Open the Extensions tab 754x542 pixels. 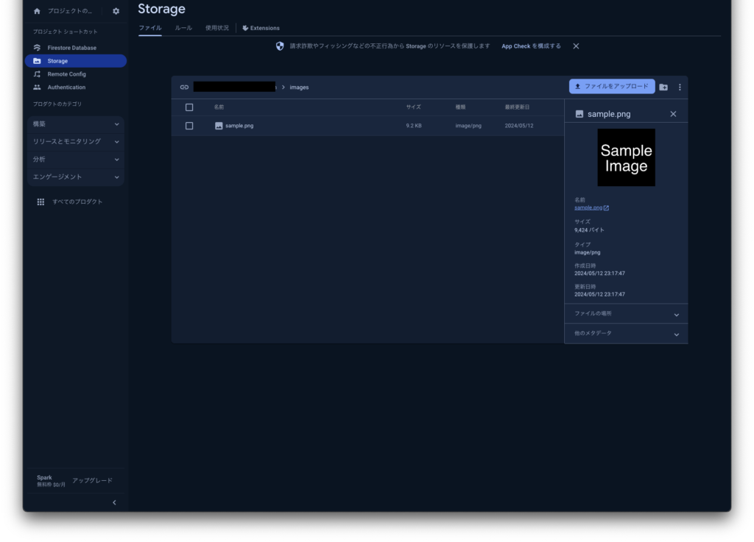click(x=261, y=28)
